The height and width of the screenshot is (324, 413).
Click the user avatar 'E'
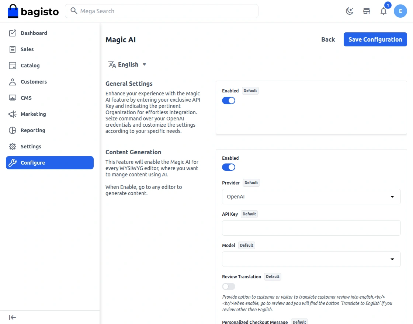point(400,11)
